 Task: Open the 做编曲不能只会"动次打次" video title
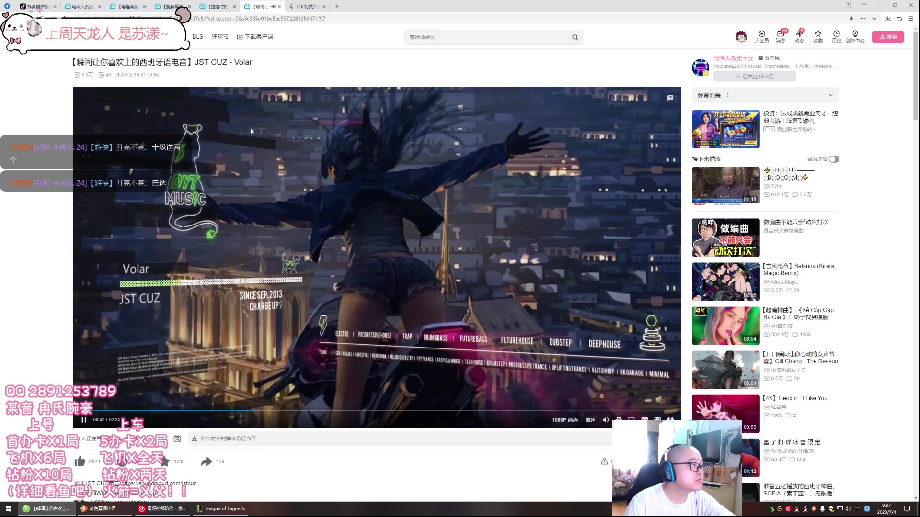tap(796, 222)
